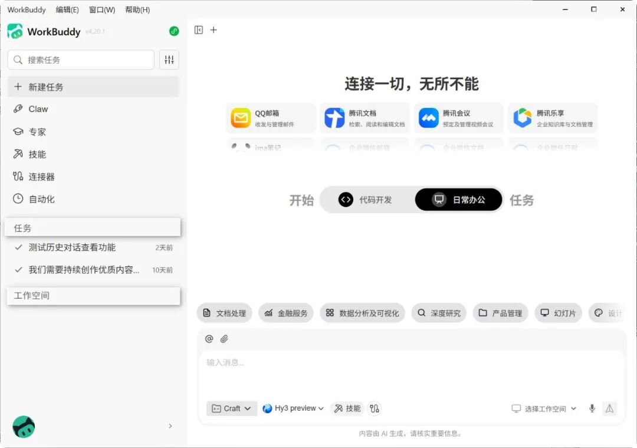Collapse the sidebar with the panel icon
The width and height of the screenshot is (637, 448).
click(x=199, y=30)
